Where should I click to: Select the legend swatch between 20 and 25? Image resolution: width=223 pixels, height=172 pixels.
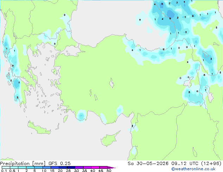tap(63, 167)
